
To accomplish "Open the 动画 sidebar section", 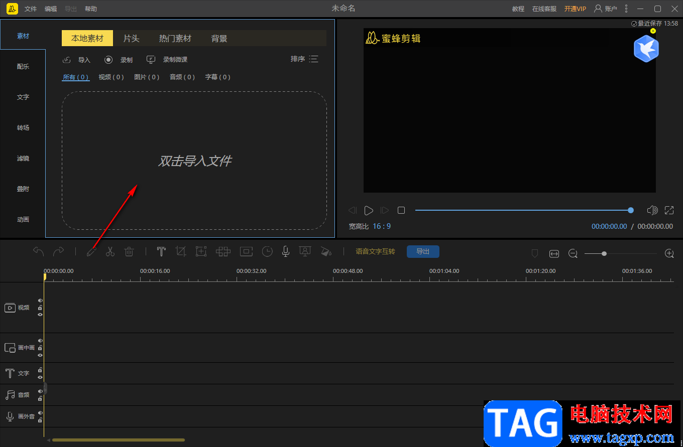I will coord(23,220).
